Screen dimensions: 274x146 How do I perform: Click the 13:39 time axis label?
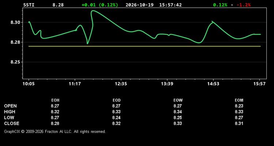click(167, 84)
